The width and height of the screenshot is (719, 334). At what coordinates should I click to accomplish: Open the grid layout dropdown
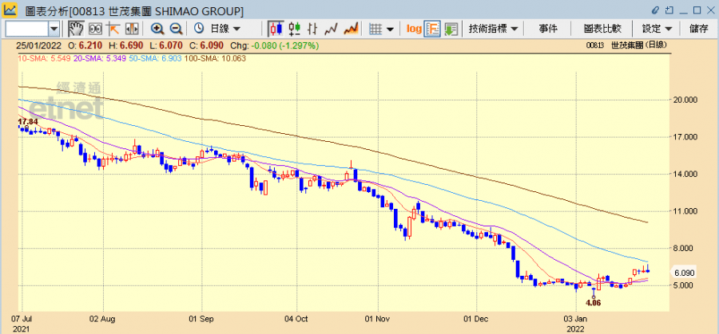click(x=382, y=29)
